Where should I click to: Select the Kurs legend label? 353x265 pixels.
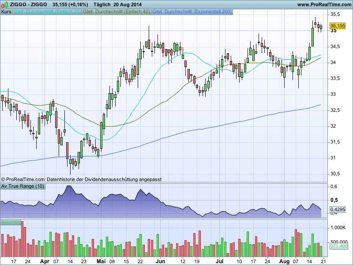click(x=6, y=12)
